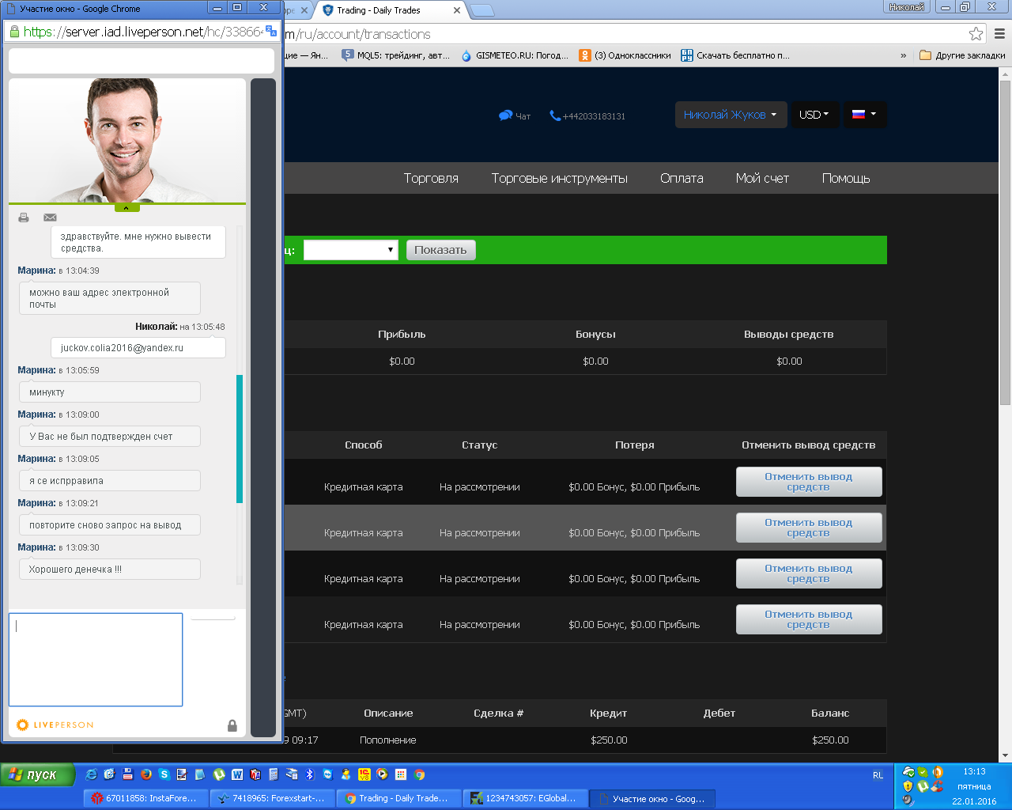This screenshot has height=810, width=1012.
Task: Open Firefox from the quick launch bar
Action: [x=145, y=774]
